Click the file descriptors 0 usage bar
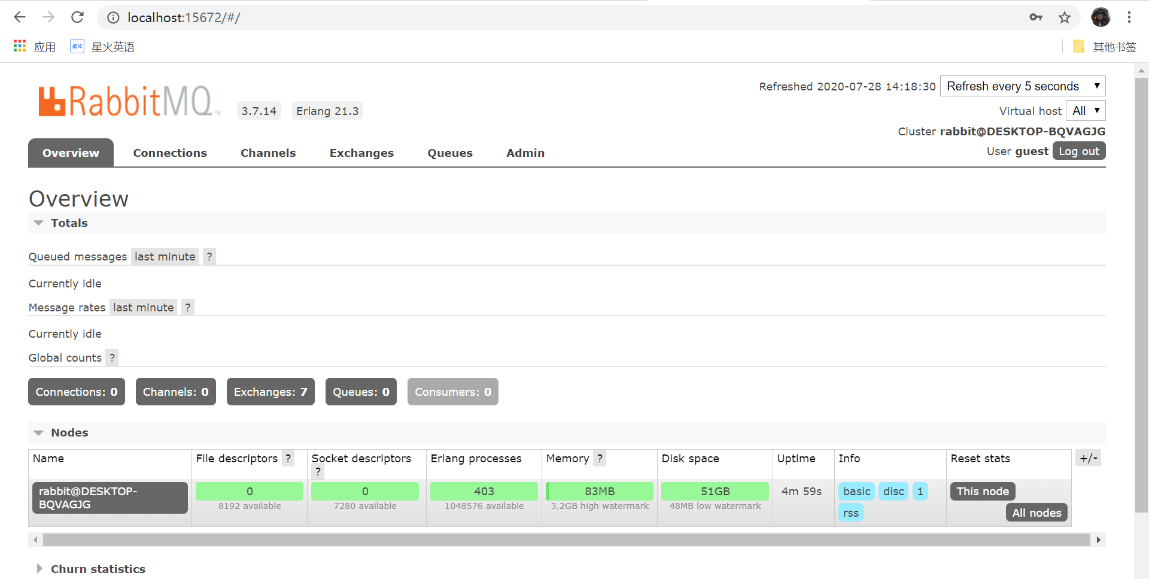This screenshot has height=579, width=1149. click(x=250, y=491)
